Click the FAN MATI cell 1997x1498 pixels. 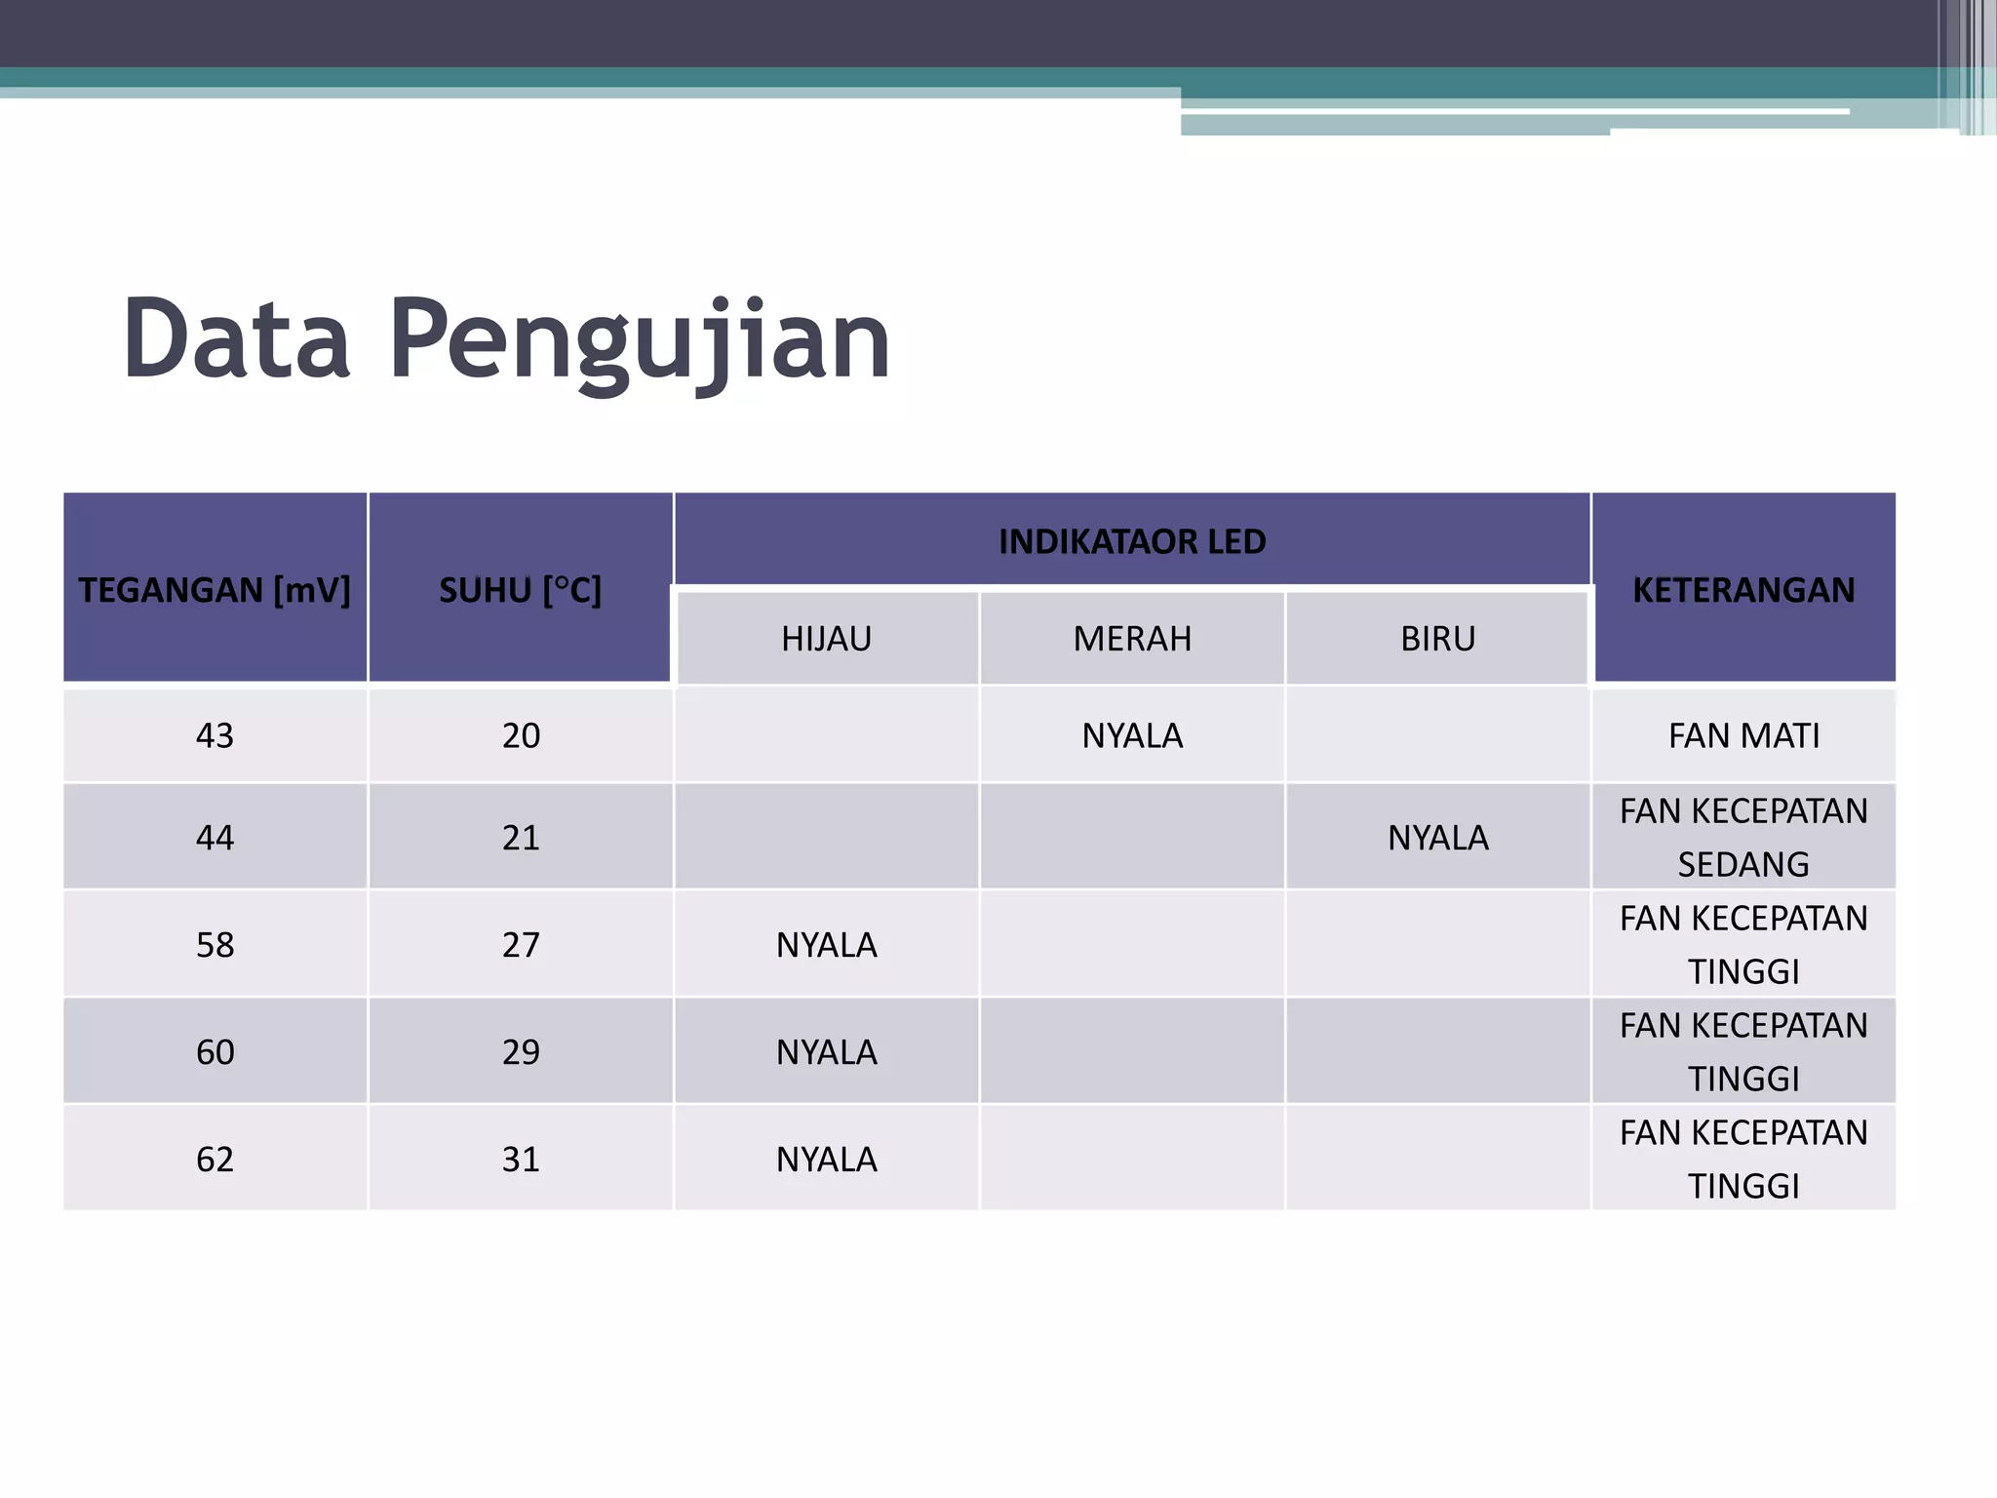pos(1743,735)
